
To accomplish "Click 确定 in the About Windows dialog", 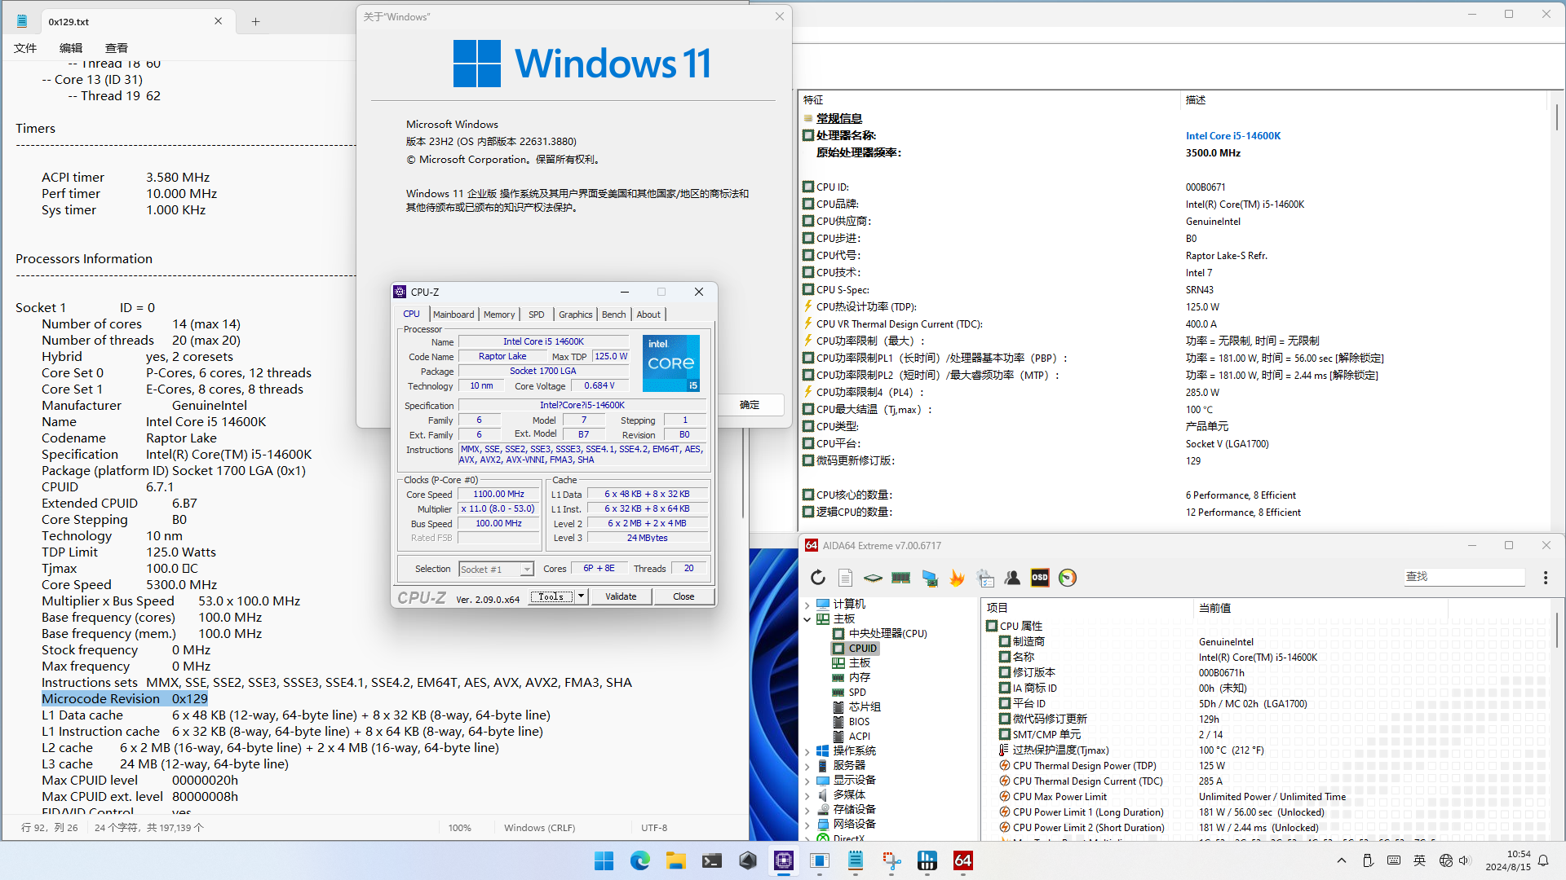I will pos(750,405).
